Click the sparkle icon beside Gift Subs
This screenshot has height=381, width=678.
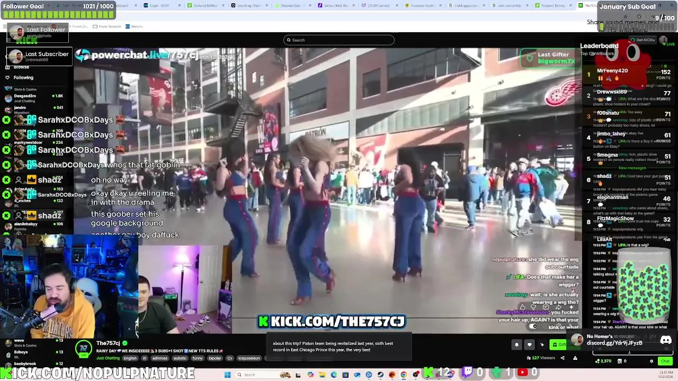pos(542,344)
